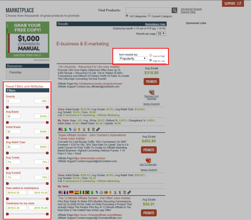Screen dimensions: 251x220
Task: Open the affiliate tools wrench icon
Action: point(84,129)
